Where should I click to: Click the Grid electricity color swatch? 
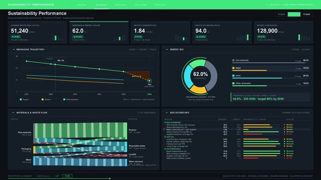tap(233, 60)
